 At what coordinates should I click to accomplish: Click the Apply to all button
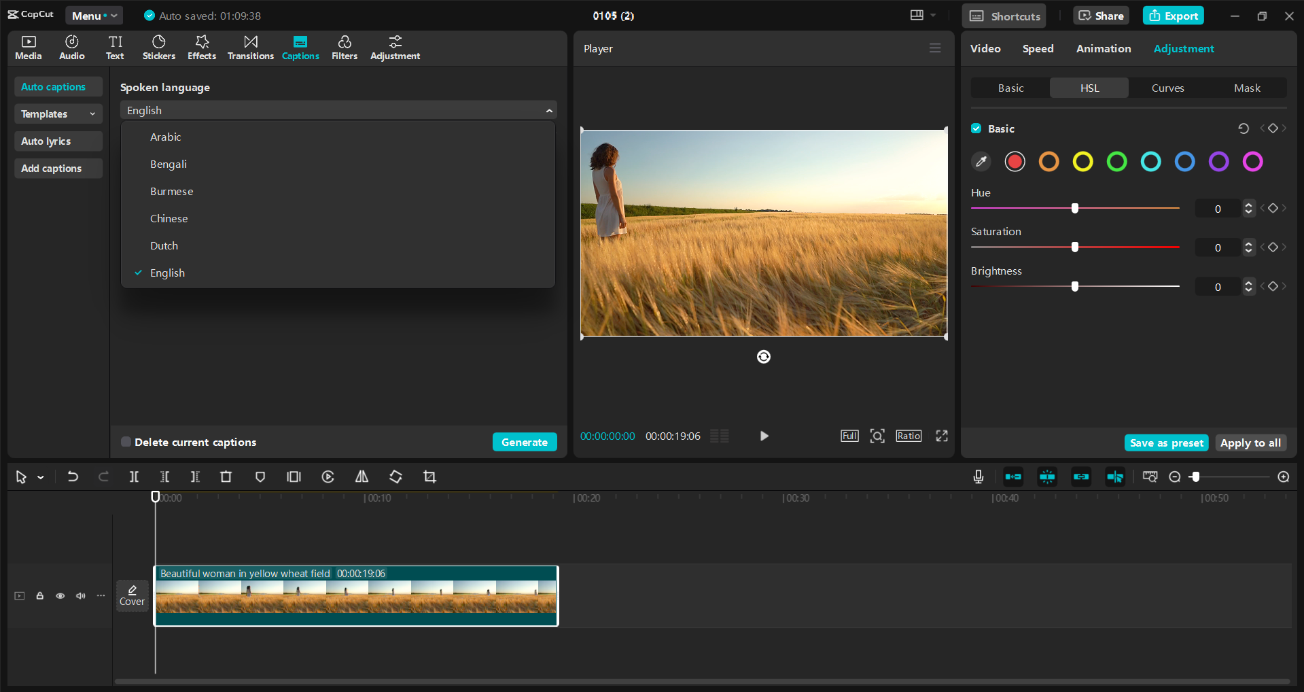click(1250, 443)
